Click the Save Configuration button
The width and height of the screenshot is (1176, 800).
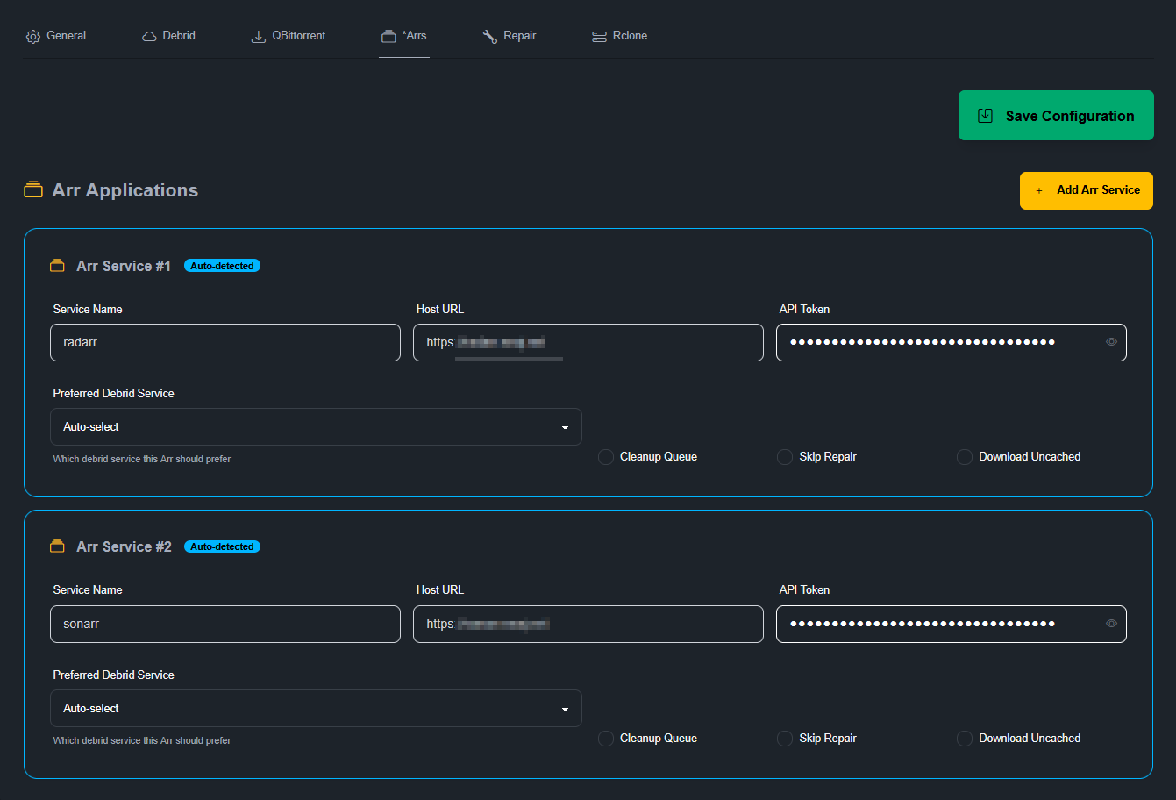[x=1056, y=116]
